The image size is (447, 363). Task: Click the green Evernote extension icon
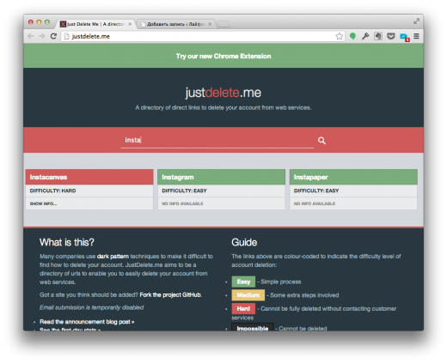(352, 36)
